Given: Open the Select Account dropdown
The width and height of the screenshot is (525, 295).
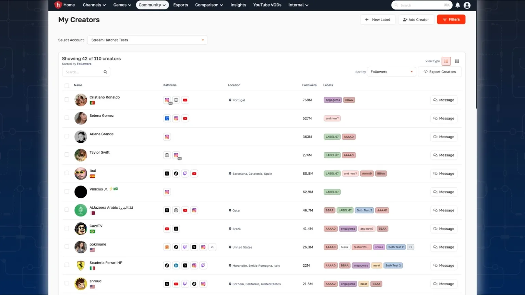Looking at the screenshot, I should point(147,40).
